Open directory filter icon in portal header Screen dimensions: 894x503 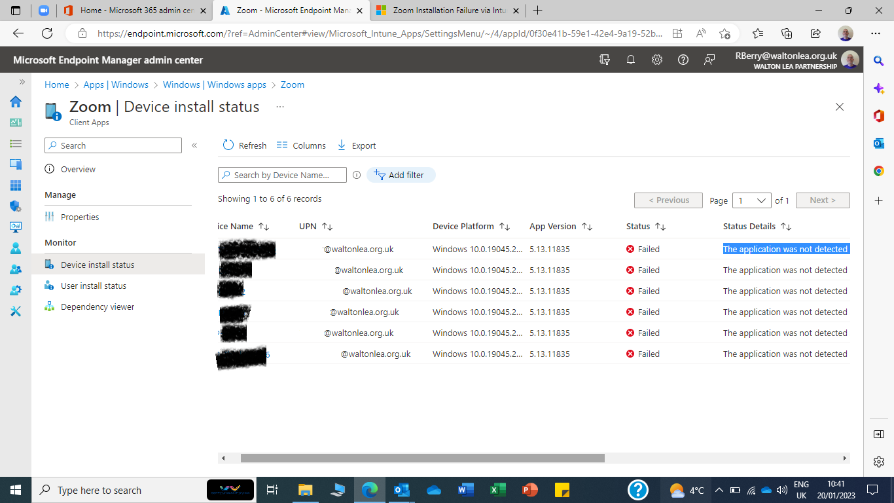(605, 60)
